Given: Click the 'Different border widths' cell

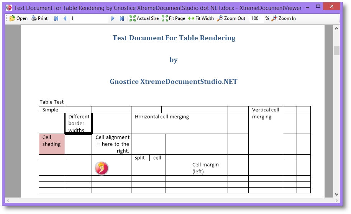Looking at the screenshot, I should 78,123.
